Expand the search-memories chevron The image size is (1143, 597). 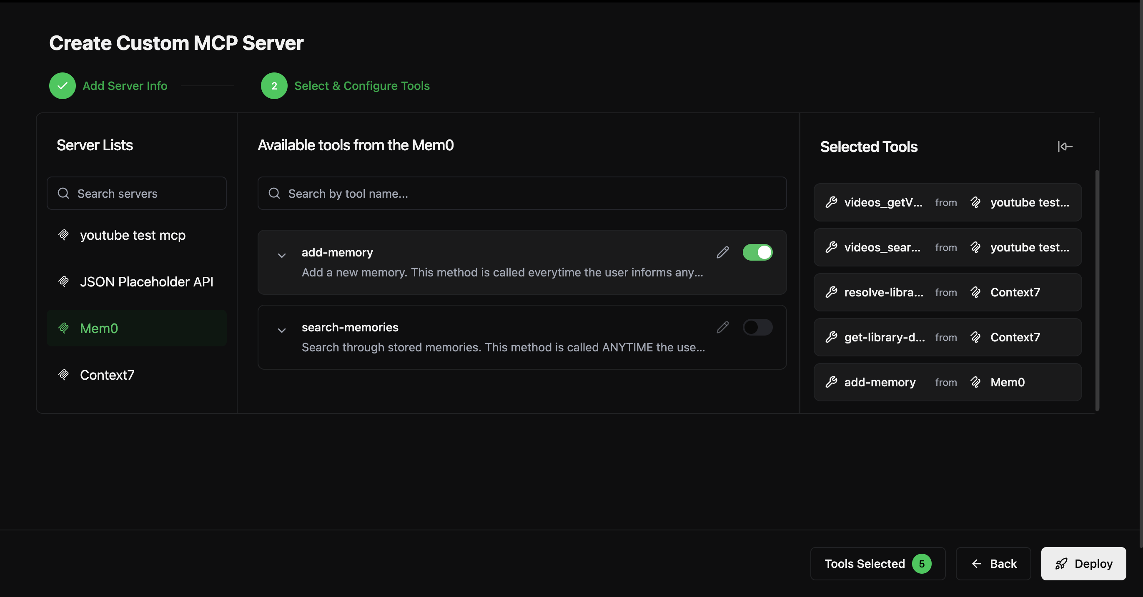pos(281,330)
